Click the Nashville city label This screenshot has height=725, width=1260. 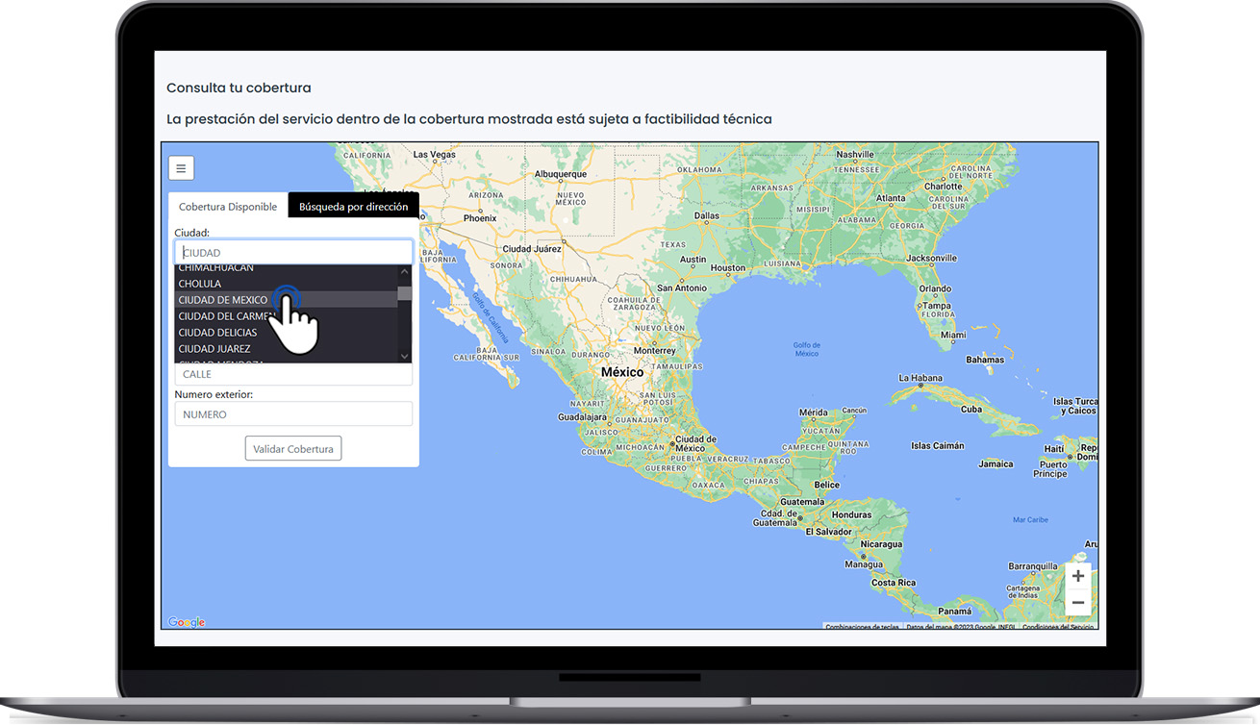(855, 154)
